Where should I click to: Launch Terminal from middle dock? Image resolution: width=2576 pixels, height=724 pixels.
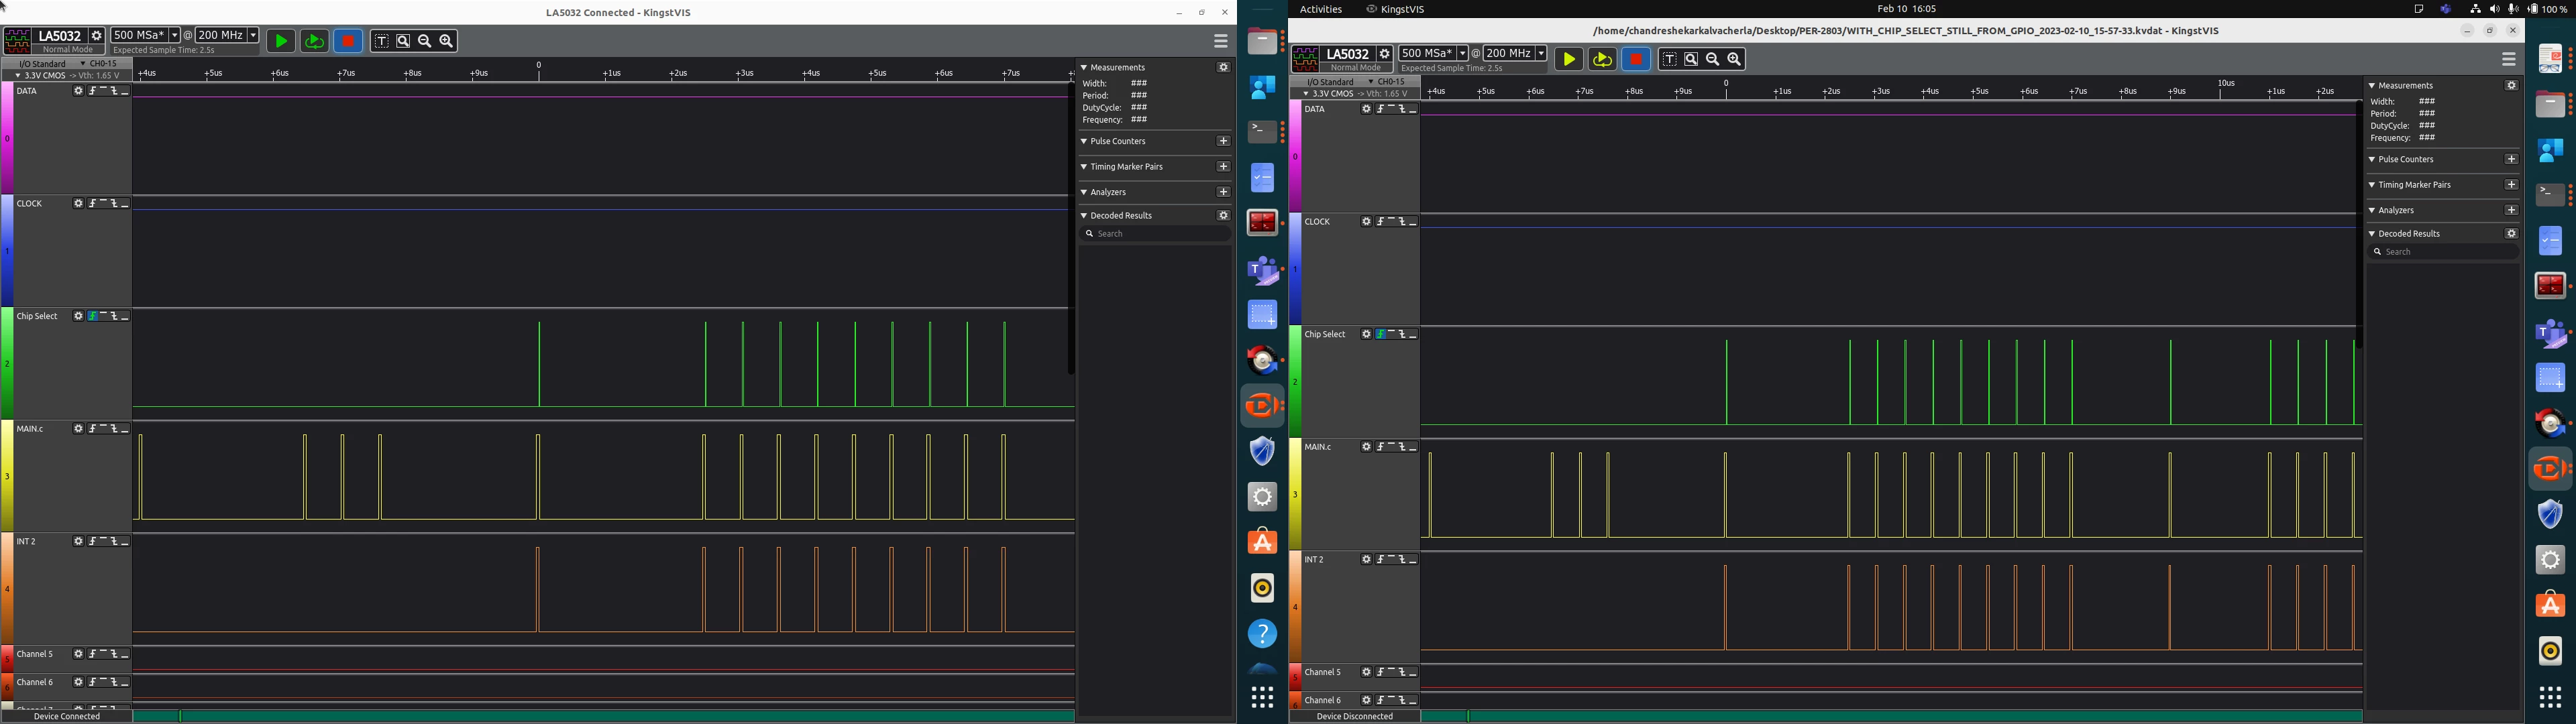1263,132
